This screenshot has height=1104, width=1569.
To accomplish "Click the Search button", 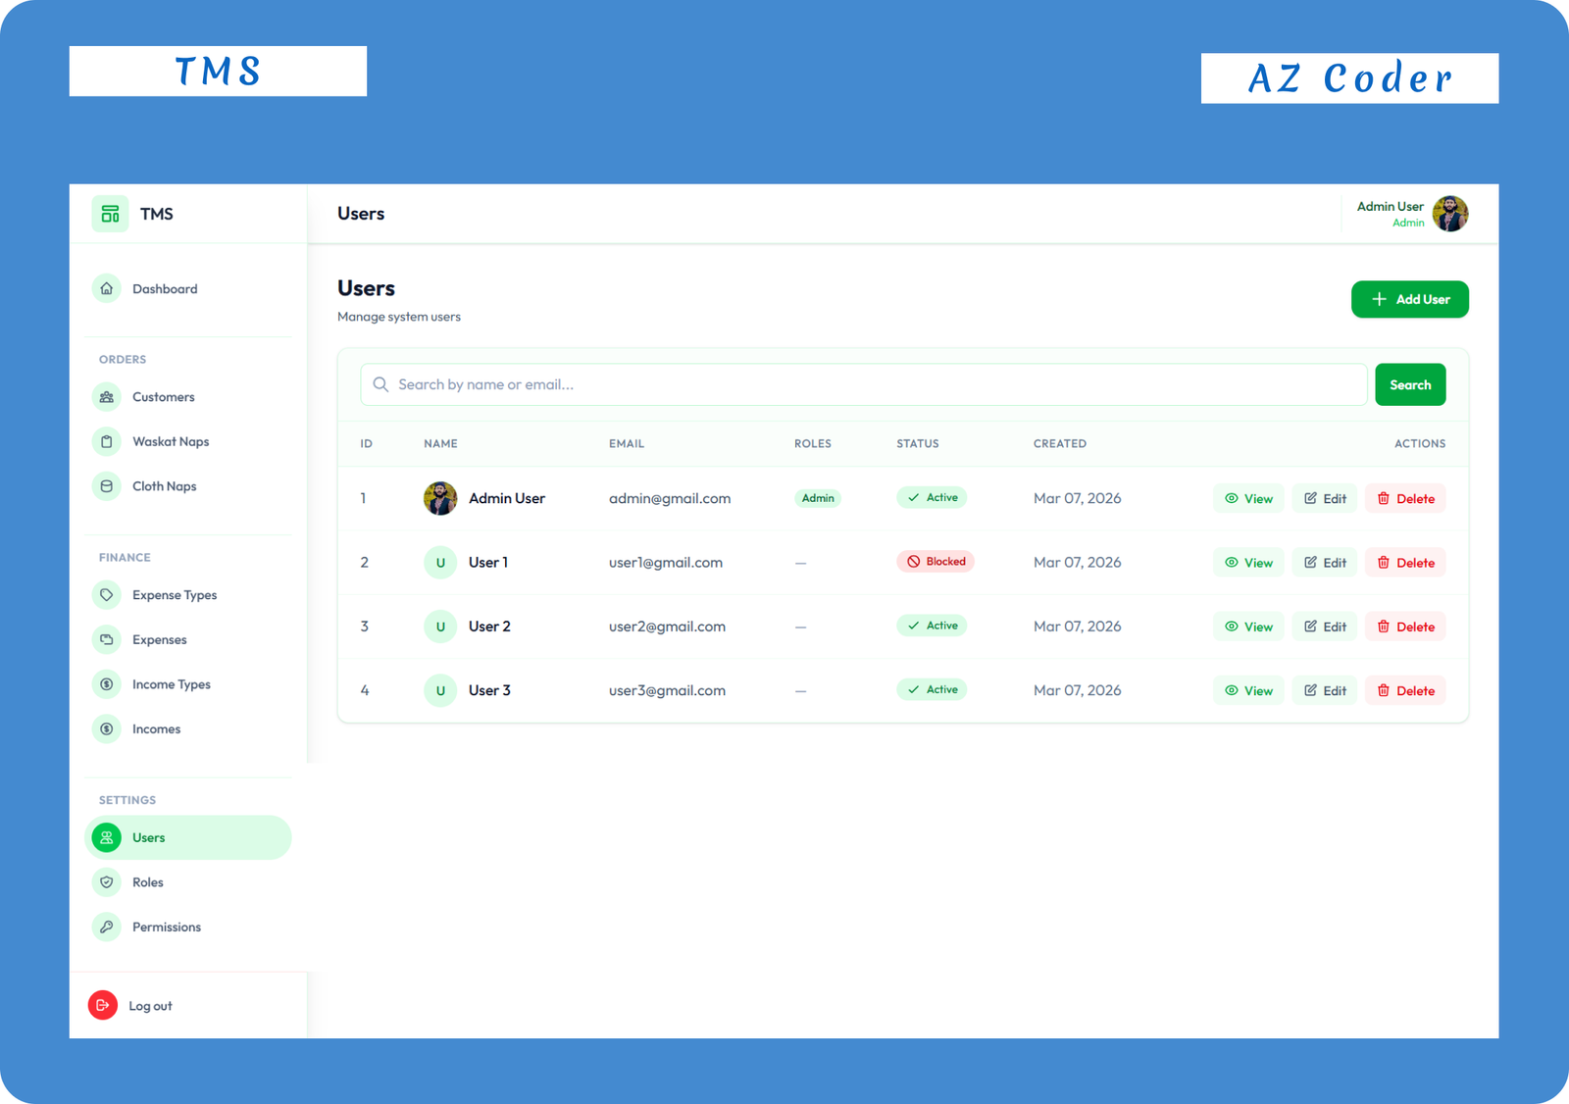I will pos(1410,383).
